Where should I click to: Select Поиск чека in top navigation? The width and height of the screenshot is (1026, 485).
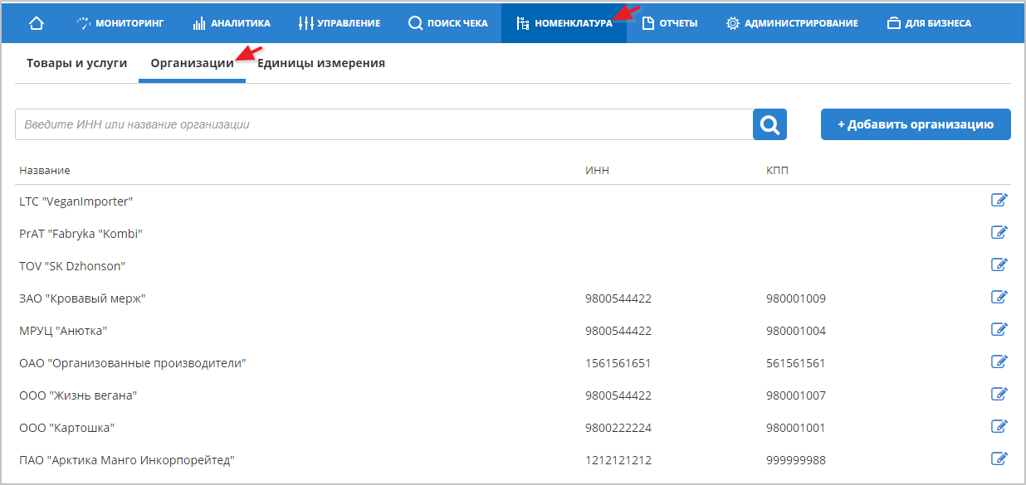click(447, 23)
